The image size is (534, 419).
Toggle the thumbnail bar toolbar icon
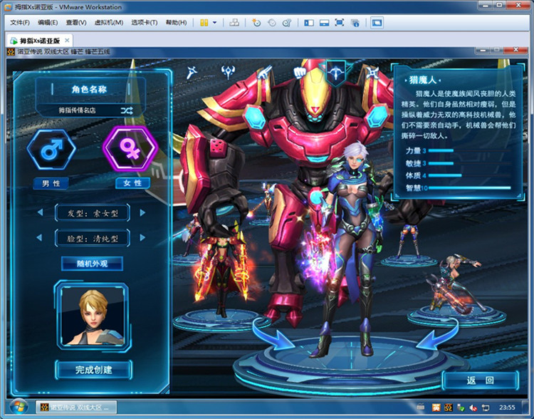(x=324, y=23)
